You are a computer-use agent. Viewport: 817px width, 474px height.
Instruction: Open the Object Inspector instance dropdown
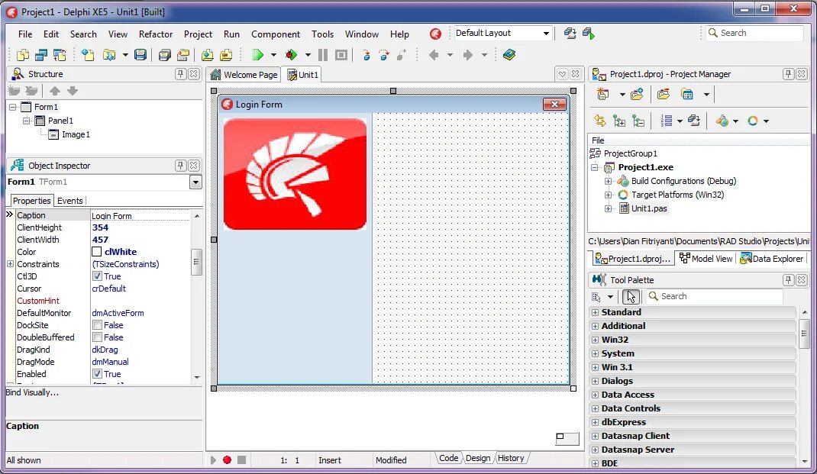point(195,182)
